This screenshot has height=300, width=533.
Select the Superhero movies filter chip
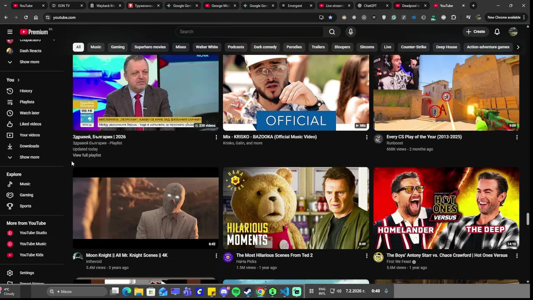pyautogui.click(x=150, y=47)
